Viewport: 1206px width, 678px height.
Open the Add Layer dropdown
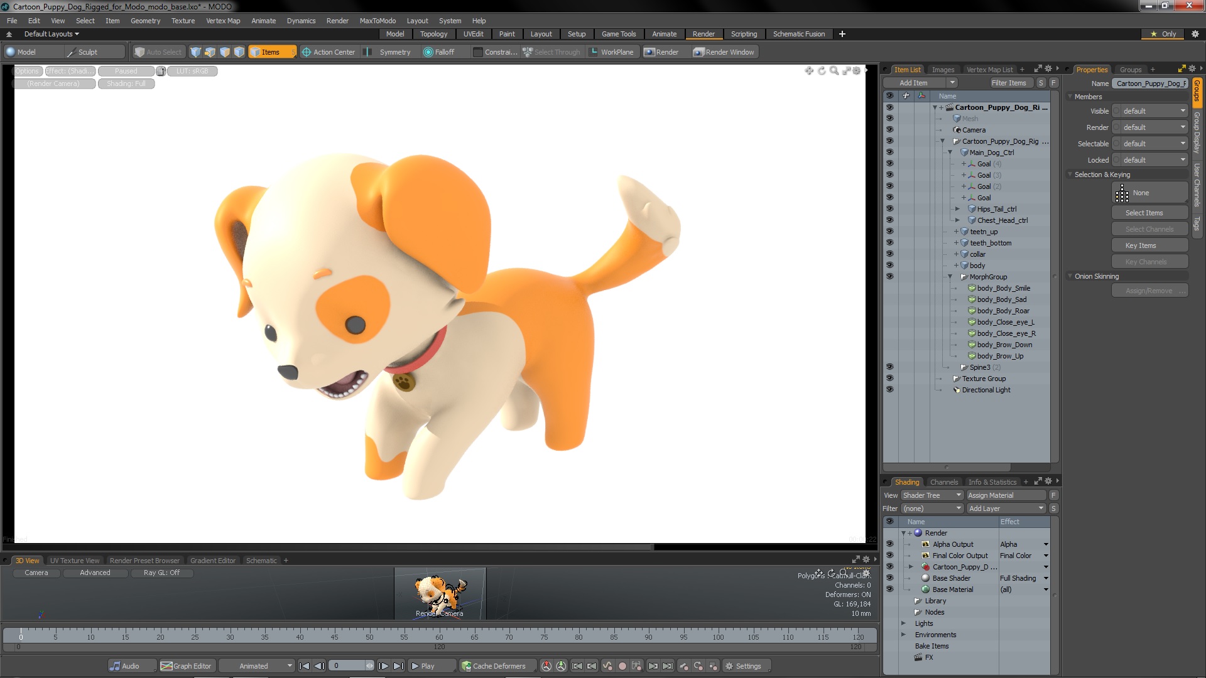[1006, 508]
